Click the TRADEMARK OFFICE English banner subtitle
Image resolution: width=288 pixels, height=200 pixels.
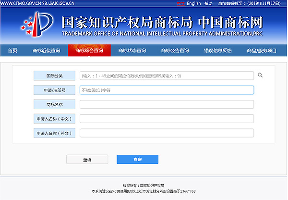tap(162, 34)
